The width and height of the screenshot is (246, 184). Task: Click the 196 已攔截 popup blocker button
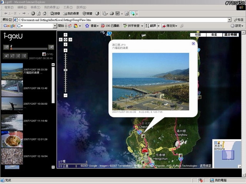coord(110,26)
